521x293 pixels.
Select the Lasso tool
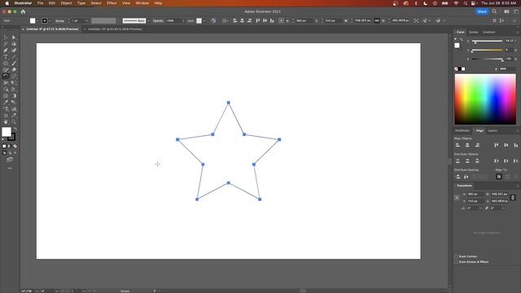pos(14,44)
